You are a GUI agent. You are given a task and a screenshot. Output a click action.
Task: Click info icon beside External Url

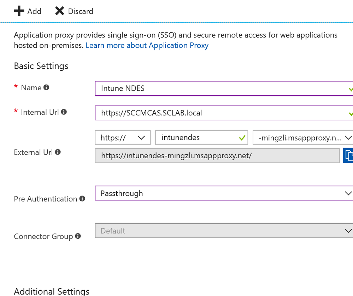tap(58, 152)
